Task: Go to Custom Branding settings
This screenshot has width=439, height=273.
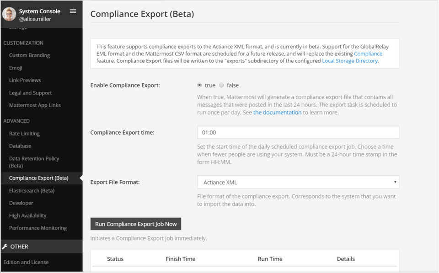Action: coord(30,55)
